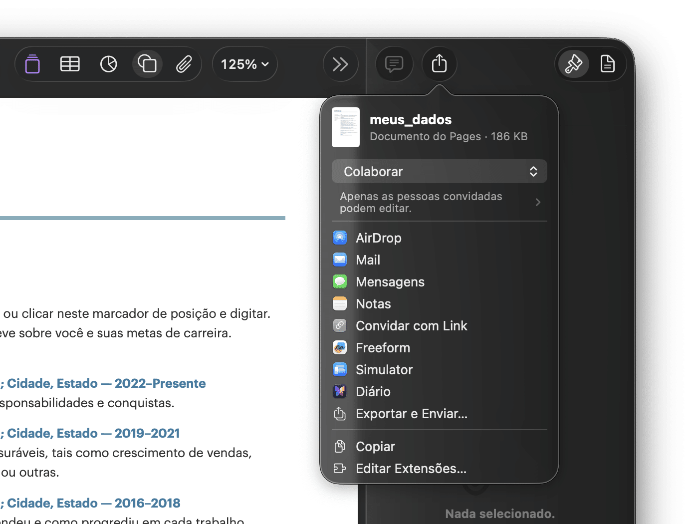Select Mail in the share list
This screenshot has height=524, width=691.
tap(368, 260)
